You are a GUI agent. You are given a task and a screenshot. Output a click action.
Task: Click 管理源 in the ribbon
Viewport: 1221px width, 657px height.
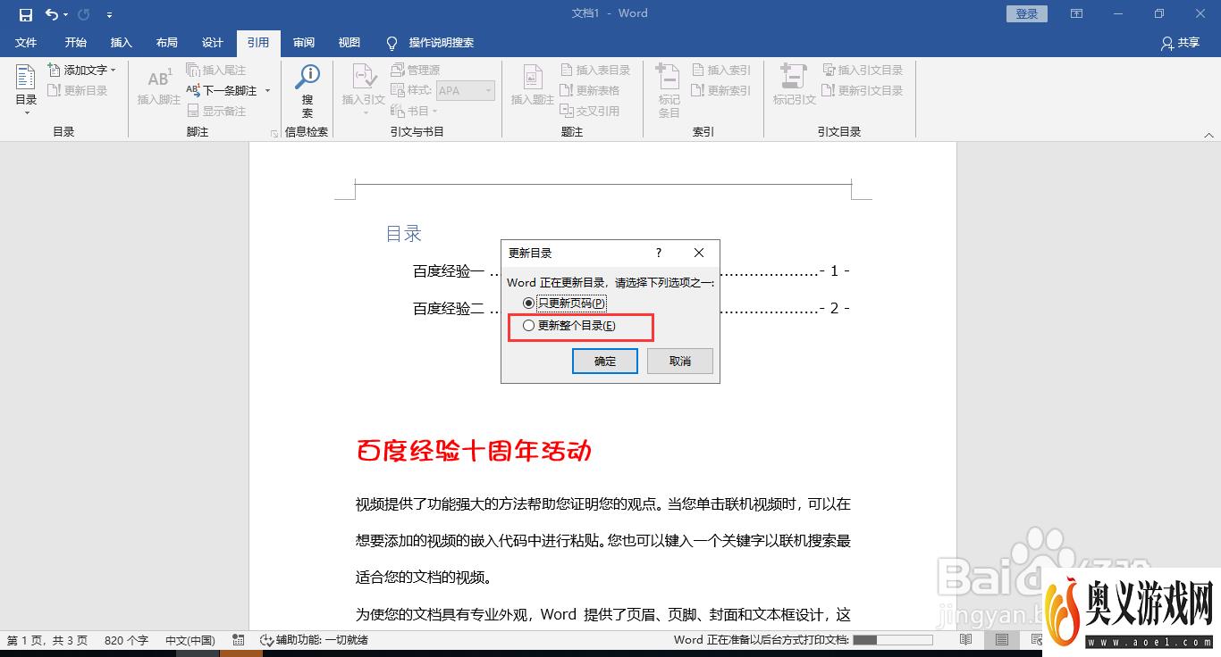click(x=416, y=70)
